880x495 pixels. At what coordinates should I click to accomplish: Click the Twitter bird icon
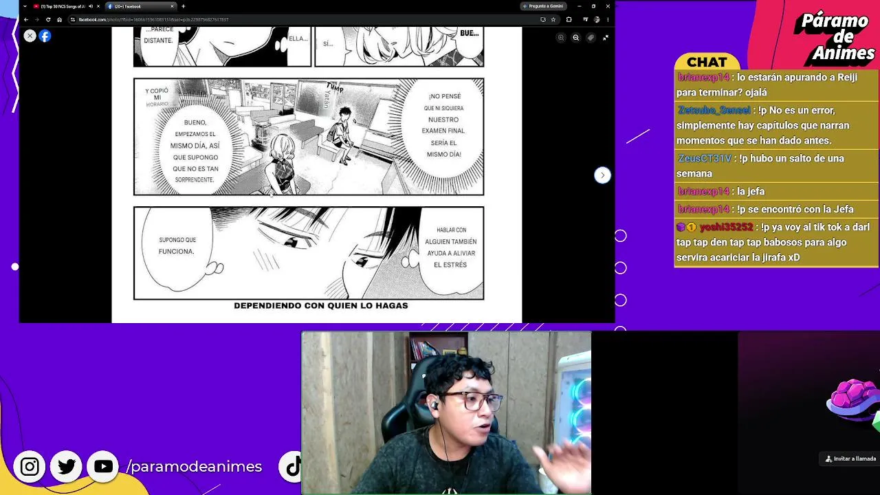[67, 467]
